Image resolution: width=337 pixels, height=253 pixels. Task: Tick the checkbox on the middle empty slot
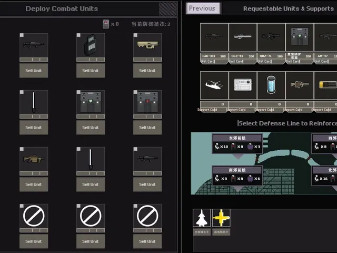pyautogui.click(x=78, y=206)
